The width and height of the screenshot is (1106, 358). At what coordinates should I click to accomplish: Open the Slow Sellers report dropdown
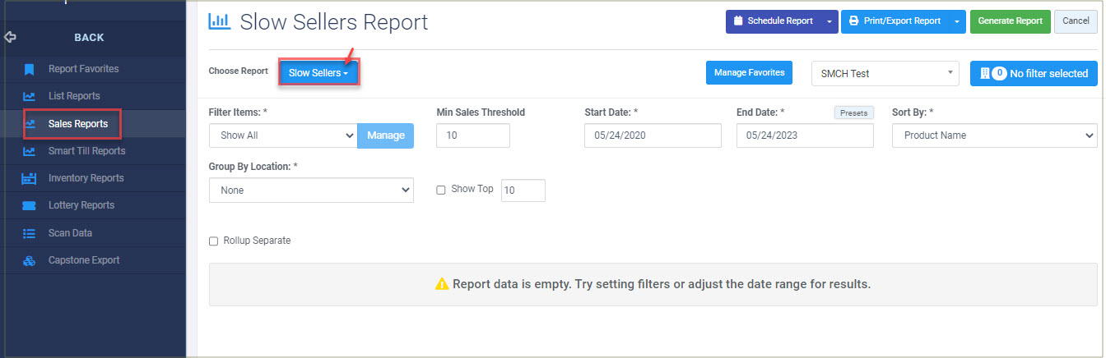click(x=318, y=73)
